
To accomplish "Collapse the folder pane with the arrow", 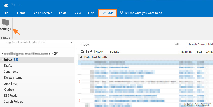I will pyautogui.click(x=72, y=42).
